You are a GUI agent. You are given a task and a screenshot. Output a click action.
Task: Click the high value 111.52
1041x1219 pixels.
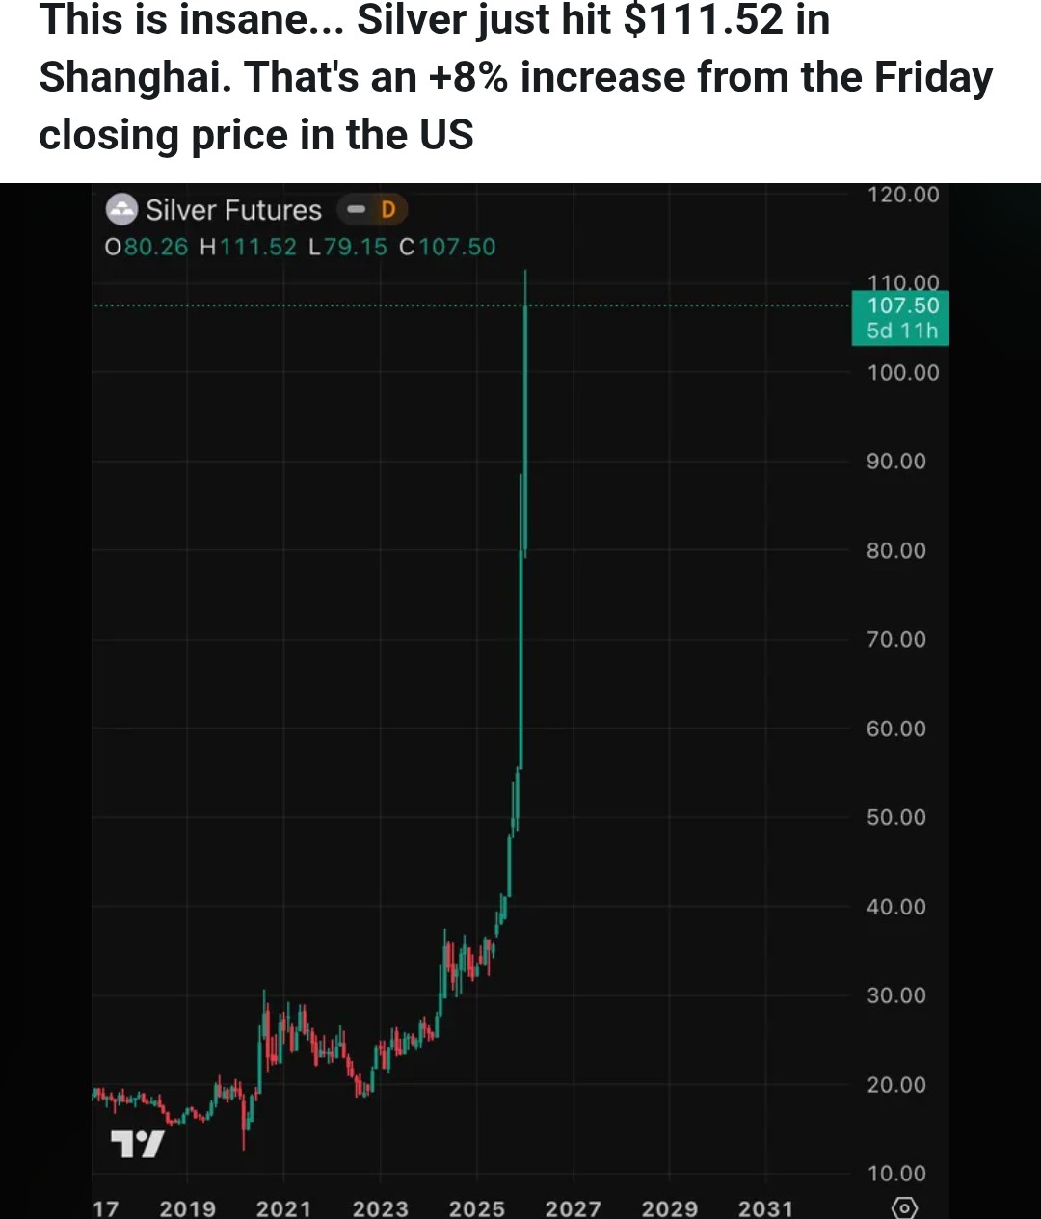tap(258, 248)
